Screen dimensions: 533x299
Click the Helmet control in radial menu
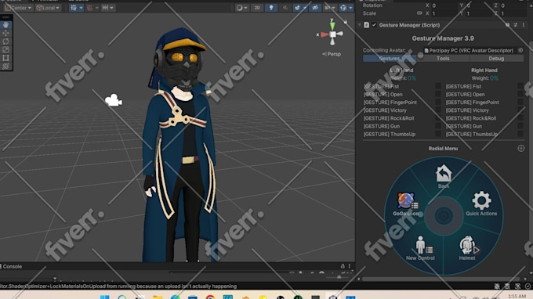[x=468, y=248]
